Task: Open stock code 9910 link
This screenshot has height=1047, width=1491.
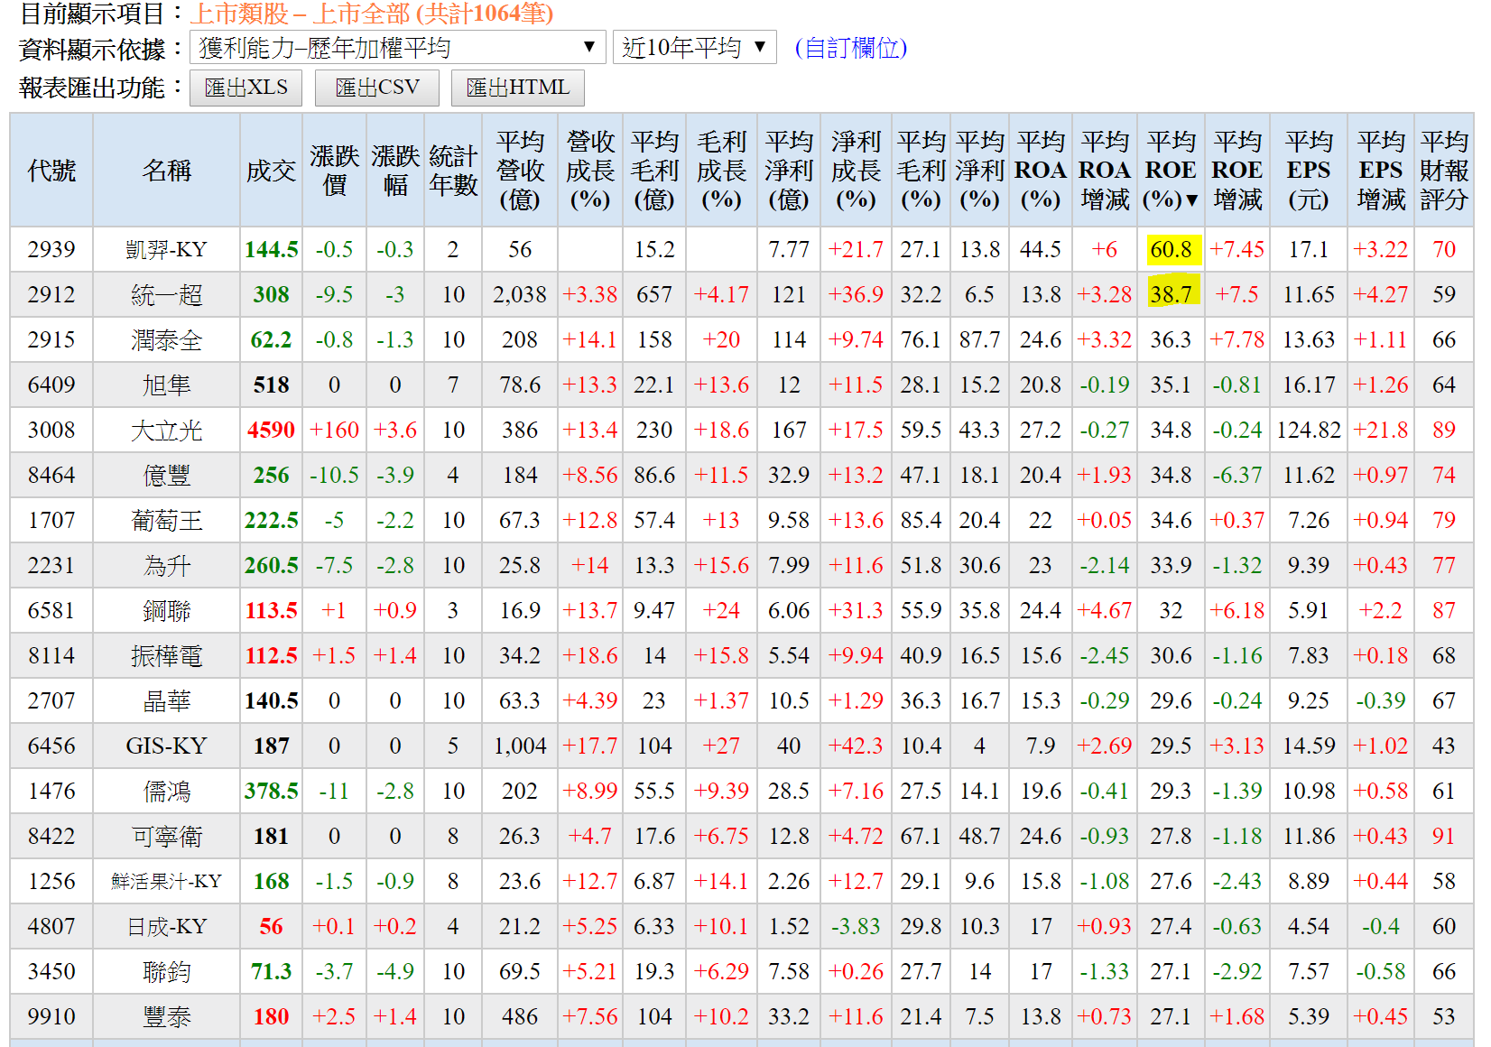Action: tap(51, 1016)
